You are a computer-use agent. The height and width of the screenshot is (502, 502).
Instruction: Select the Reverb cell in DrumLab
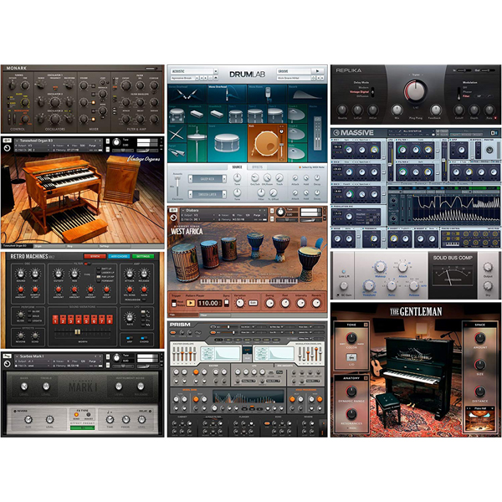[x=307, y=94]
